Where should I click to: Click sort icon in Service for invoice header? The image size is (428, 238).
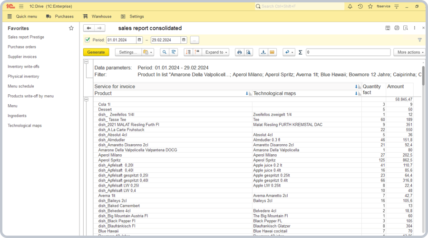(x=358, y=87)
